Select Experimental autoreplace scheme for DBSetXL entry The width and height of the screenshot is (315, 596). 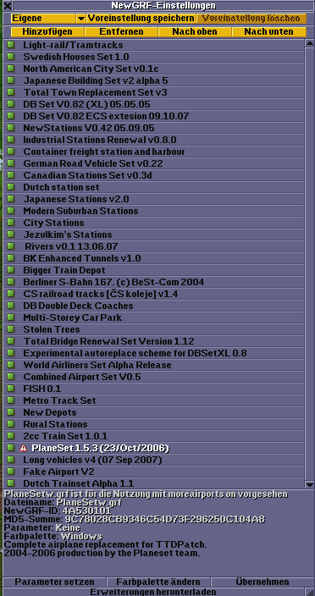coord(153,353)
